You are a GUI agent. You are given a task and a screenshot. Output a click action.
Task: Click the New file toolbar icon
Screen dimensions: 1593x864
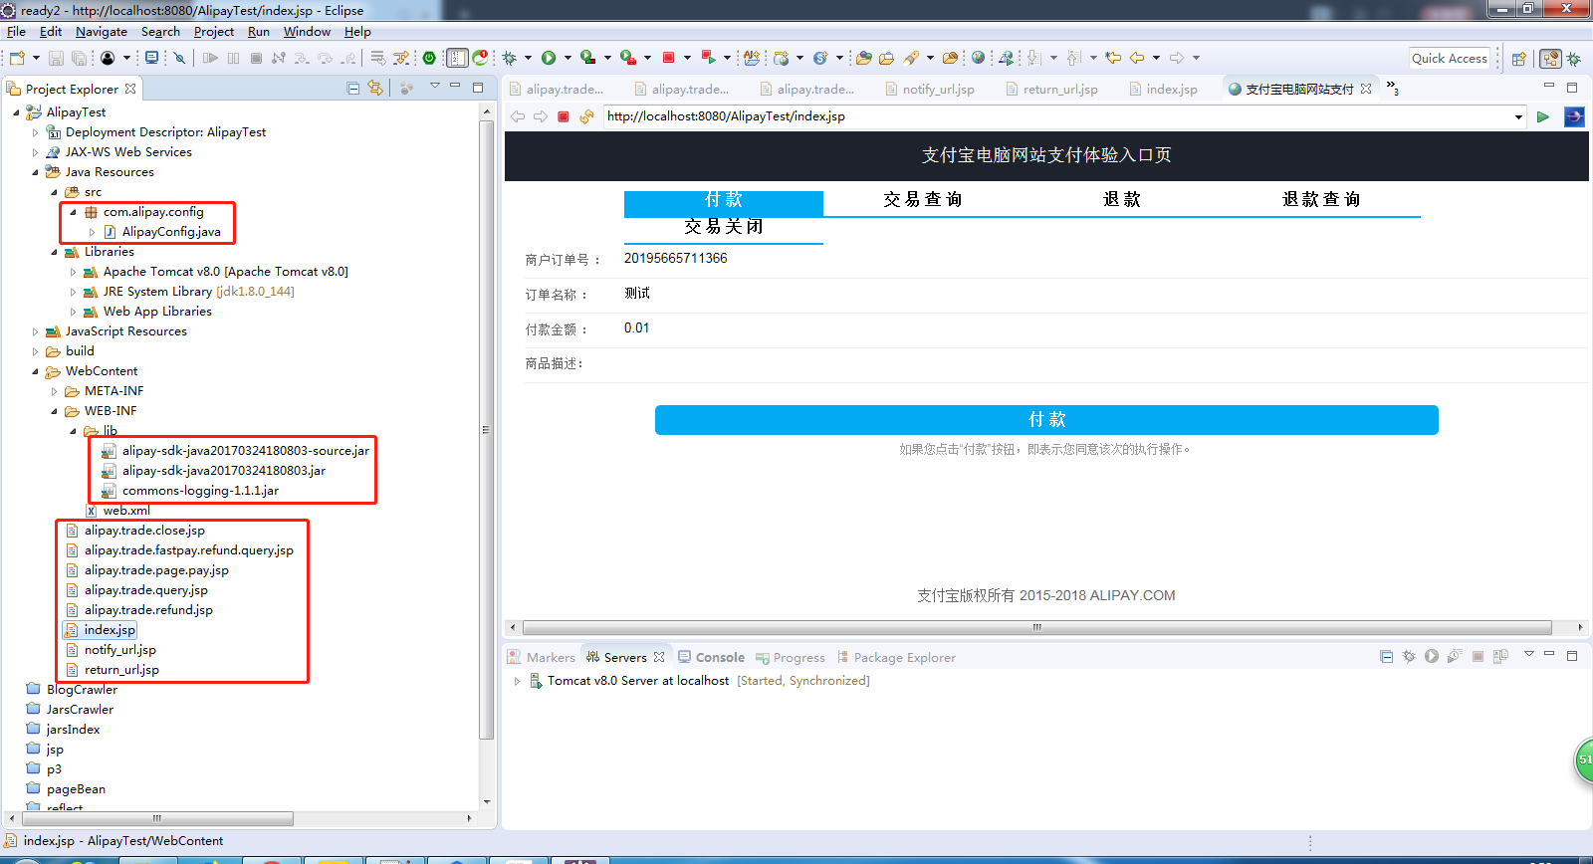point(17,58)
